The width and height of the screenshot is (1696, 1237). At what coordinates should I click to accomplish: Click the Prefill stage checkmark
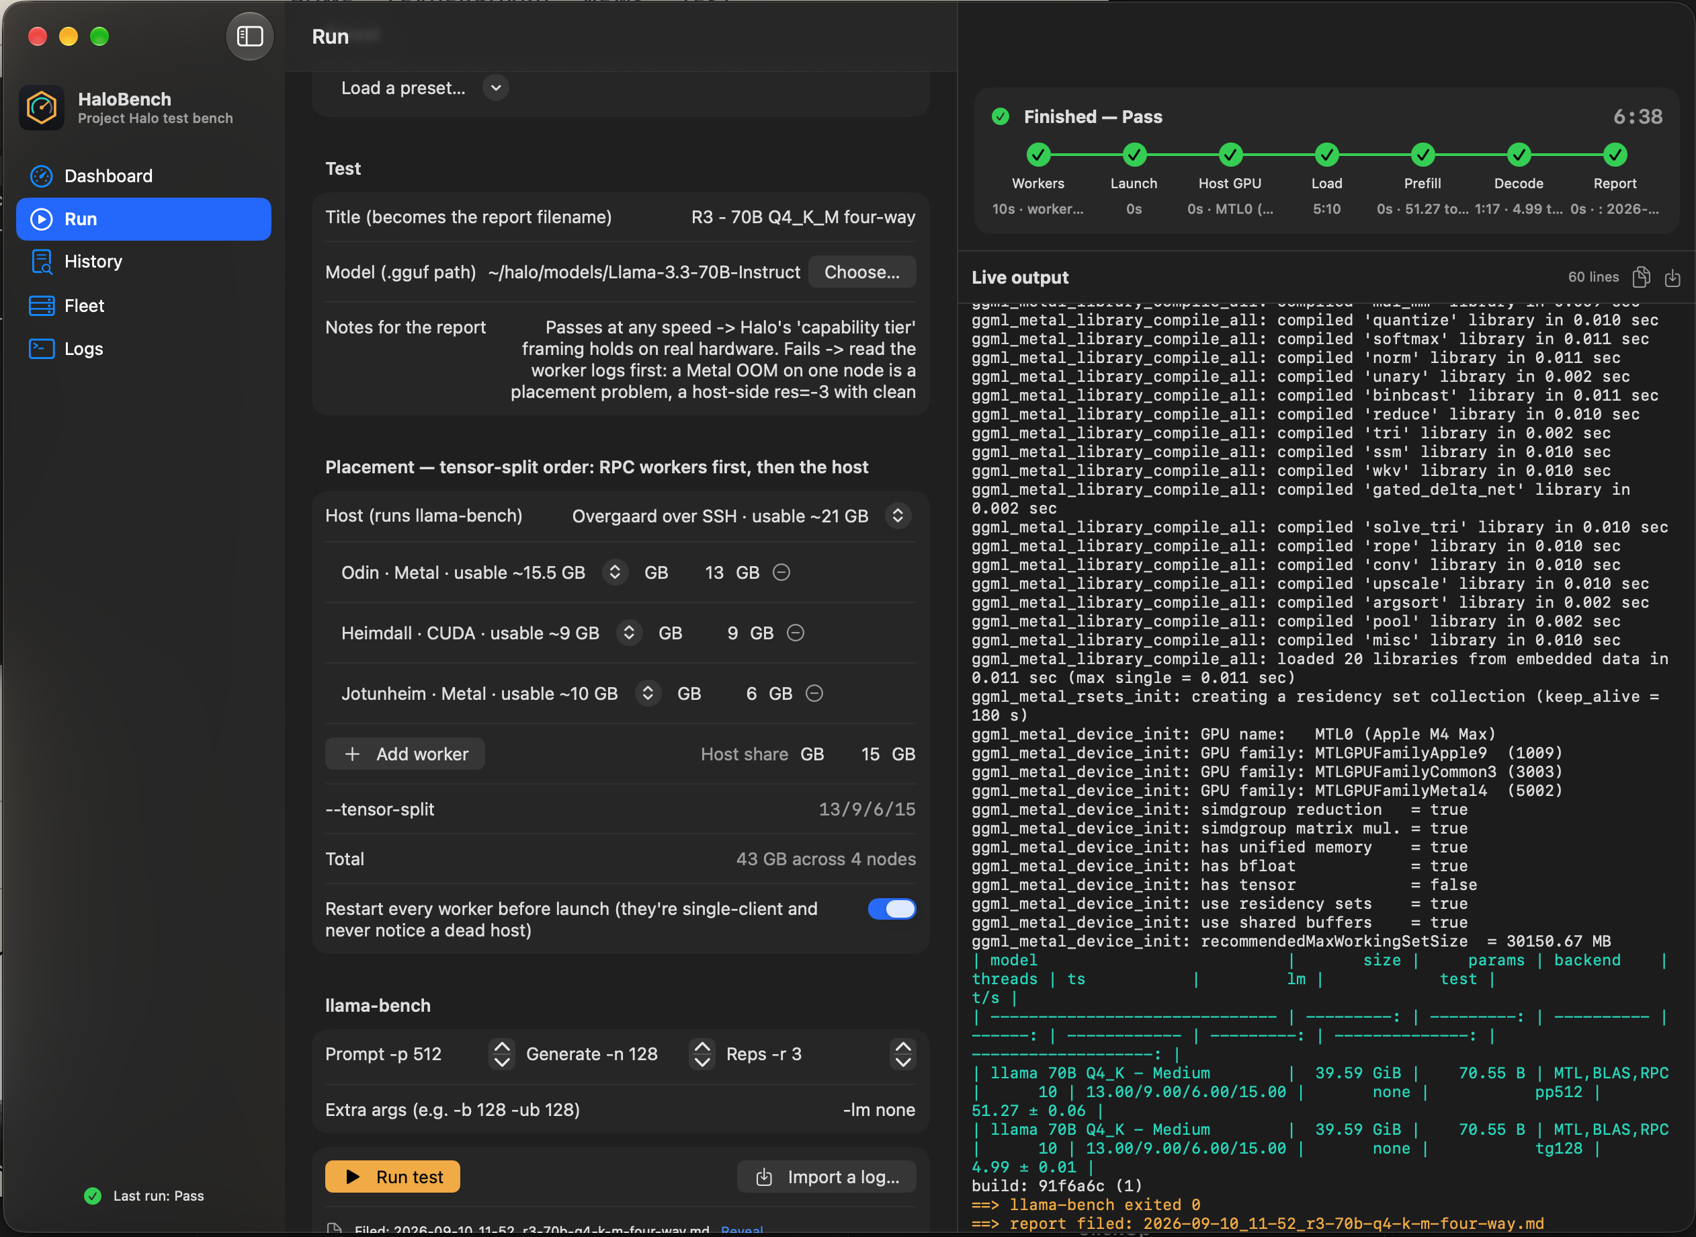click(x=1423, y=155)
